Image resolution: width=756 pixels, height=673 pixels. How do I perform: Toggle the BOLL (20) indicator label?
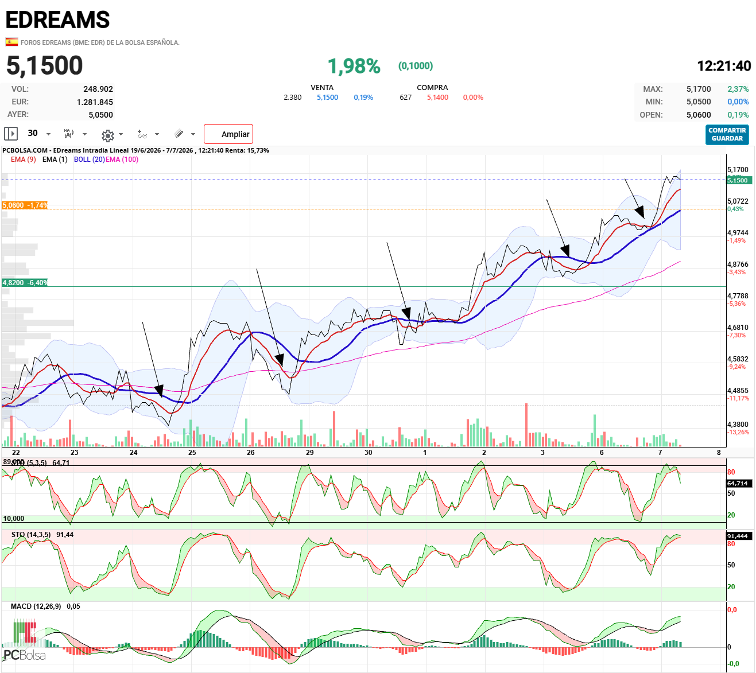click(89, 160)
